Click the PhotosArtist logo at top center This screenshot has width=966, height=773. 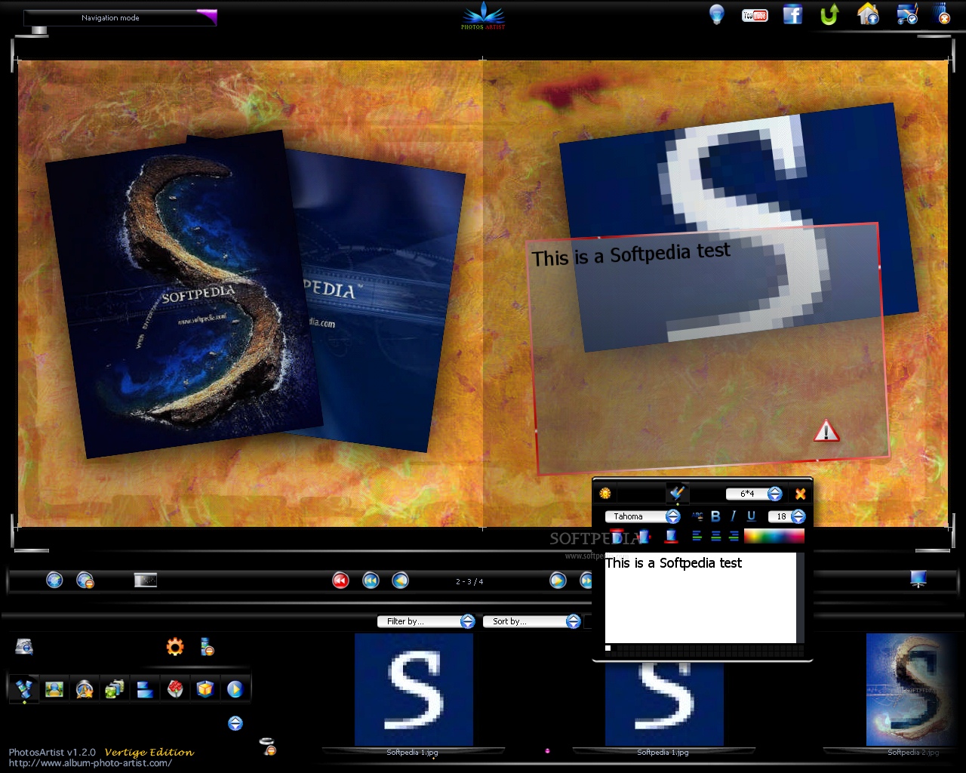tap(483, 16)
